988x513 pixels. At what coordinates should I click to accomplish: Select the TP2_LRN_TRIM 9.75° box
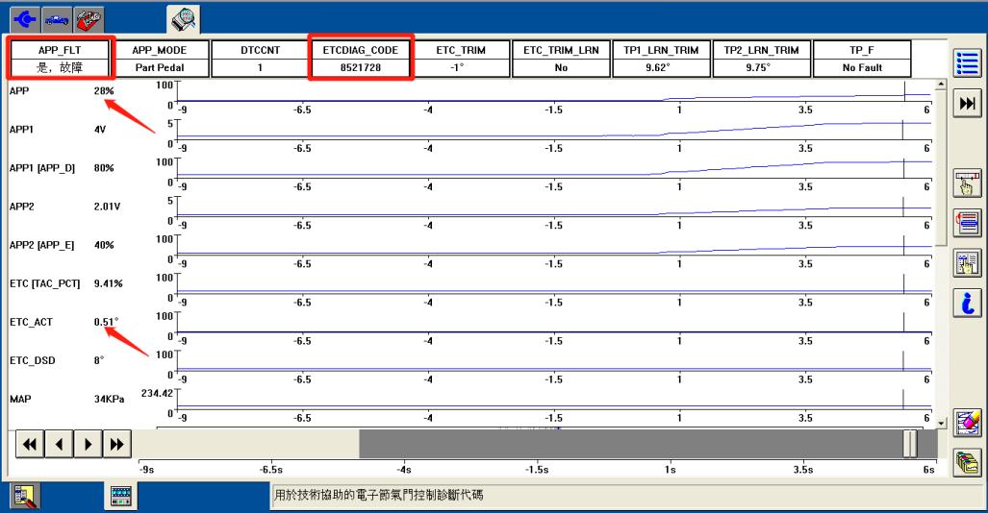tap(761, 59)
